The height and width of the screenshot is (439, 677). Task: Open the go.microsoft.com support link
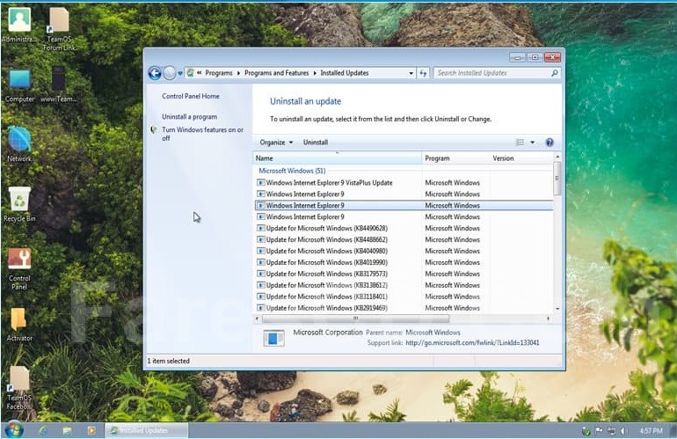[x=472, y=342]
